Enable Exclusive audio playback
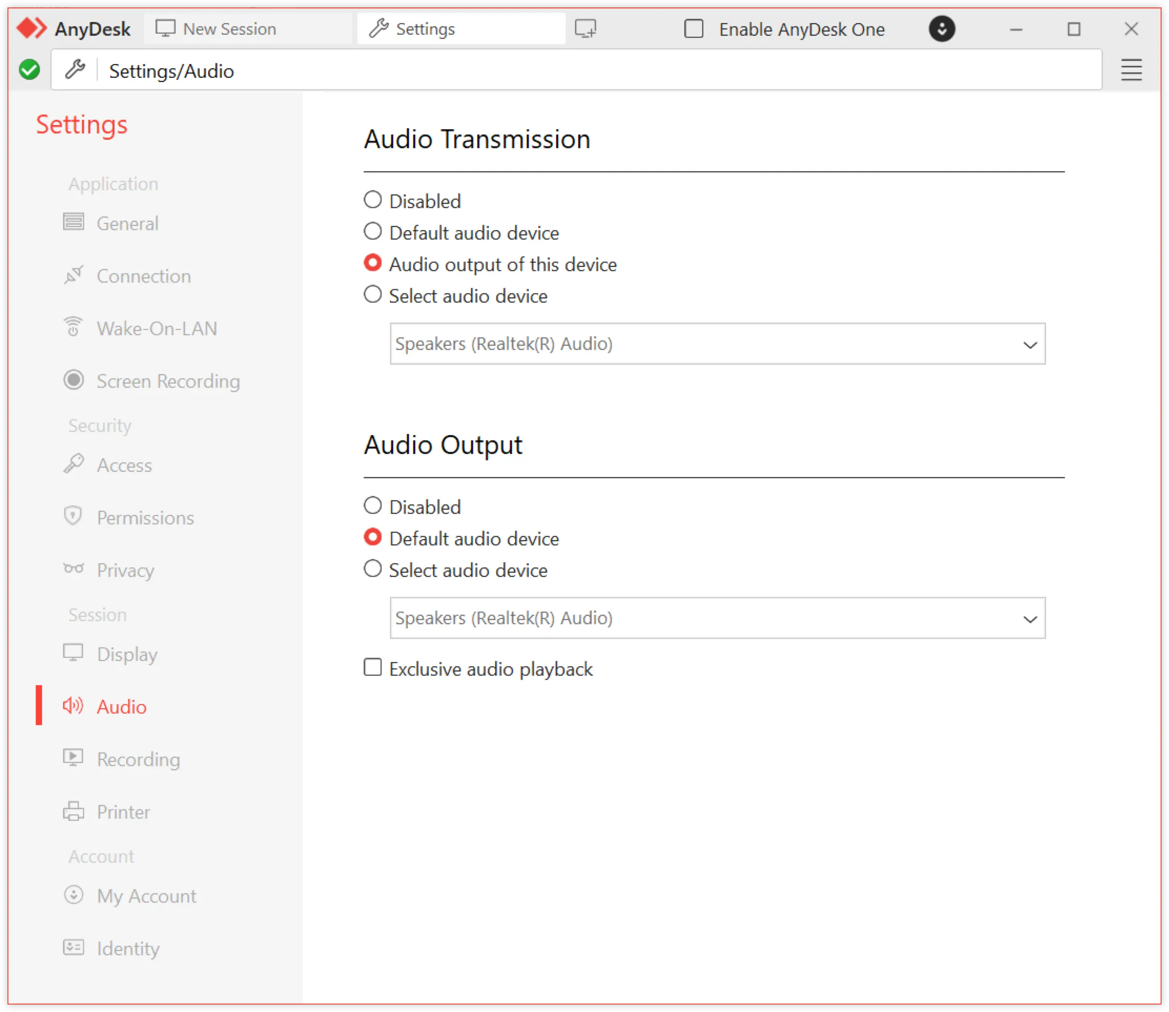 click(x=373, y=668)
